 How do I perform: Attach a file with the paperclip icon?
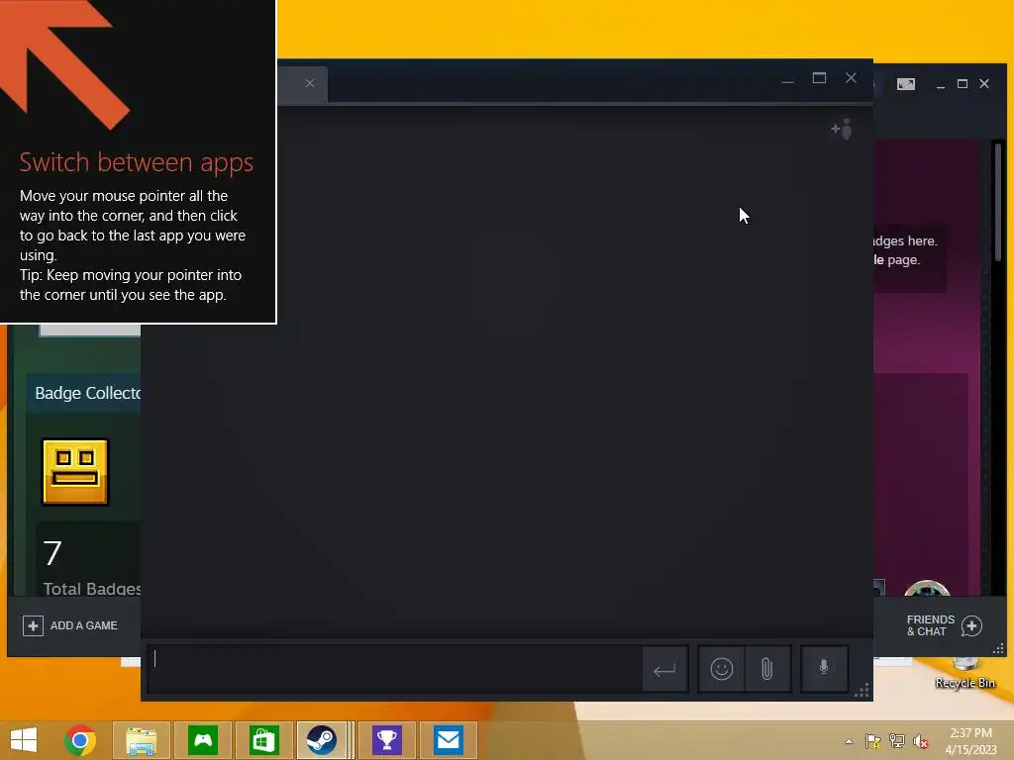(767, 669)
